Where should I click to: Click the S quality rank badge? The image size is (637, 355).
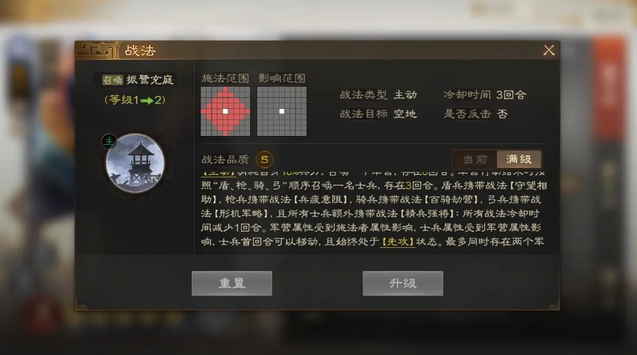point(264,160)
